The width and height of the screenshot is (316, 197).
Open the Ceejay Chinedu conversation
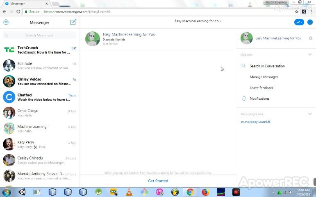(39, 160)
